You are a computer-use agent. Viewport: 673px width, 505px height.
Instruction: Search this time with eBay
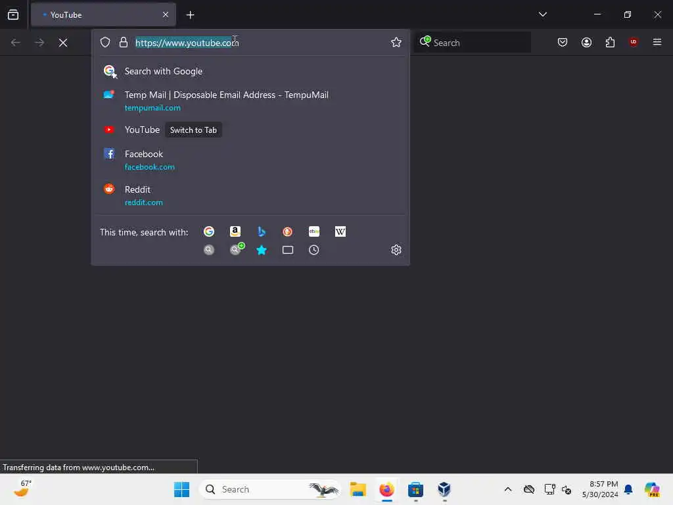tap(314, 232)
